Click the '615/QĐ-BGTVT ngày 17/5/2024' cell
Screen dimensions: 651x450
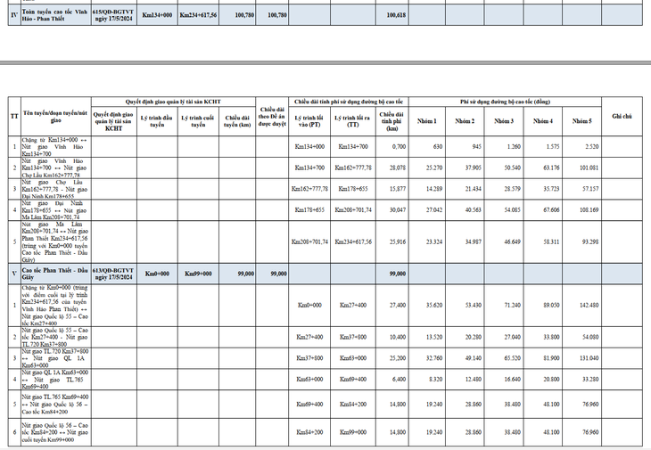coord(114,15)
